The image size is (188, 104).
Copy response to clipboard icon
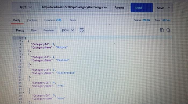tap(162, 30)
